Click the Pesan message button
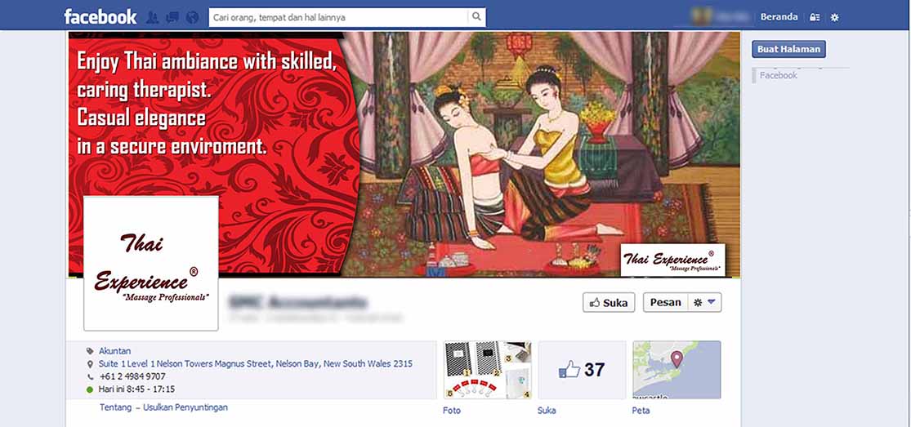This screenshot has height=427, width=911. (x=666, y=303)
